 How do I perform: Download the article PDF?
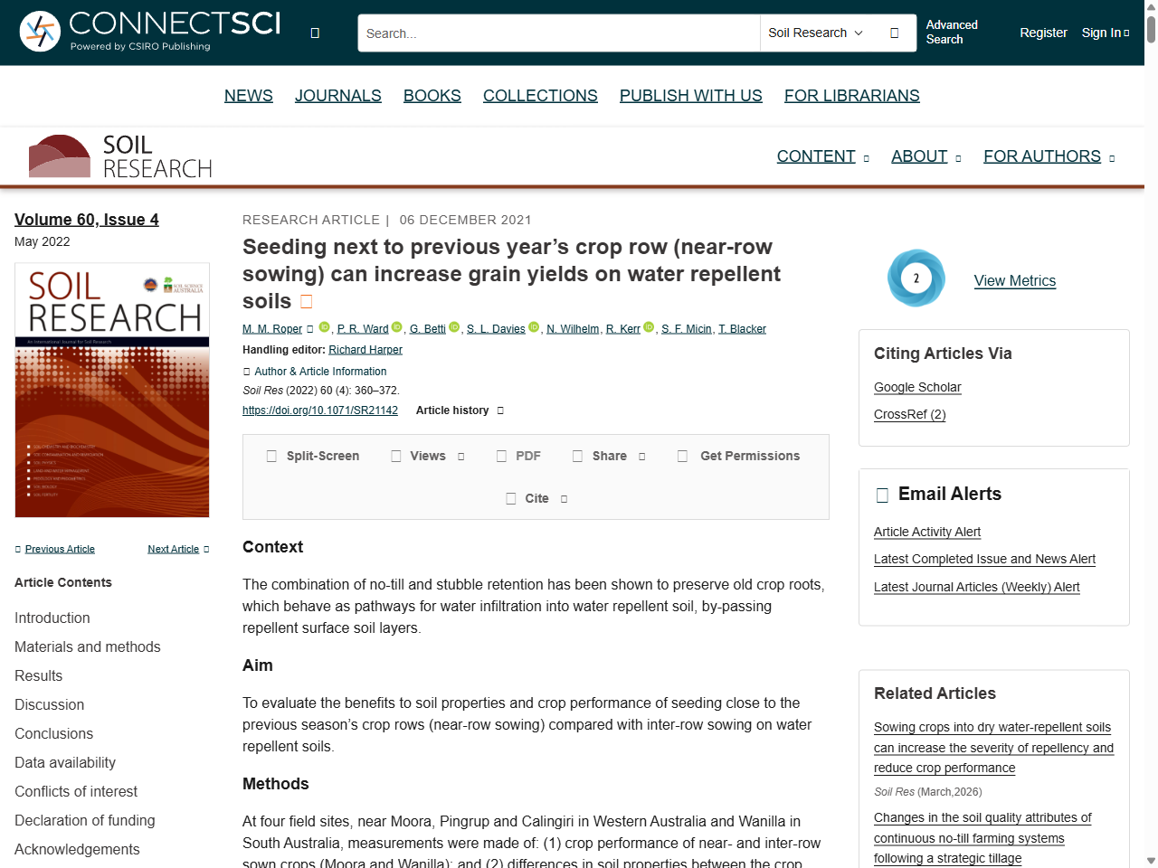coord(519,457)
